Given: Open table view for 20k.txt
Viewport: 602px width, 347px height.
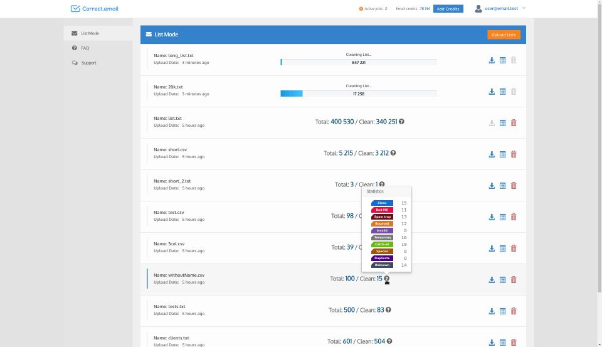Looking at the screenshot, I should pos(502,92).
